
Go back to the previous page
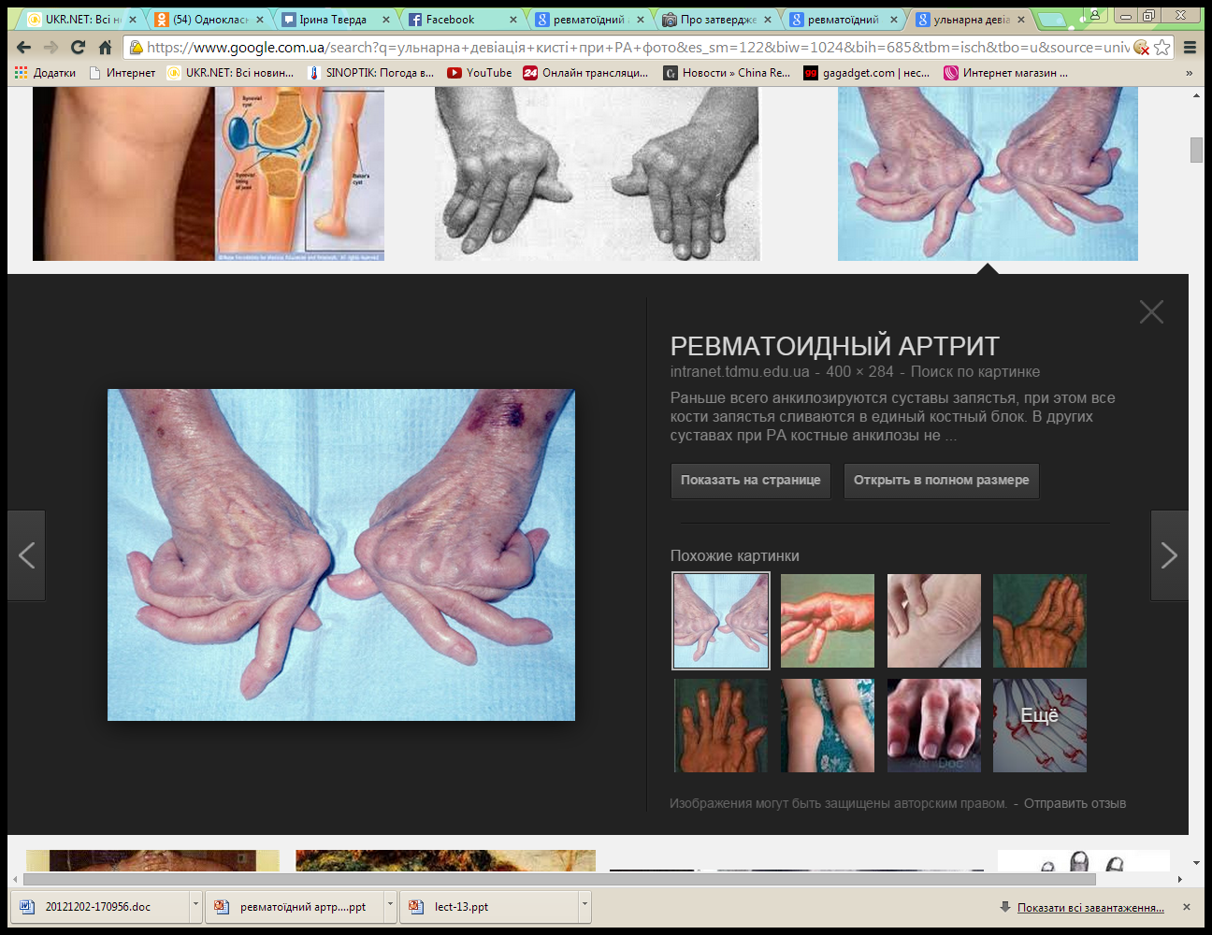(x=24, y=48)
